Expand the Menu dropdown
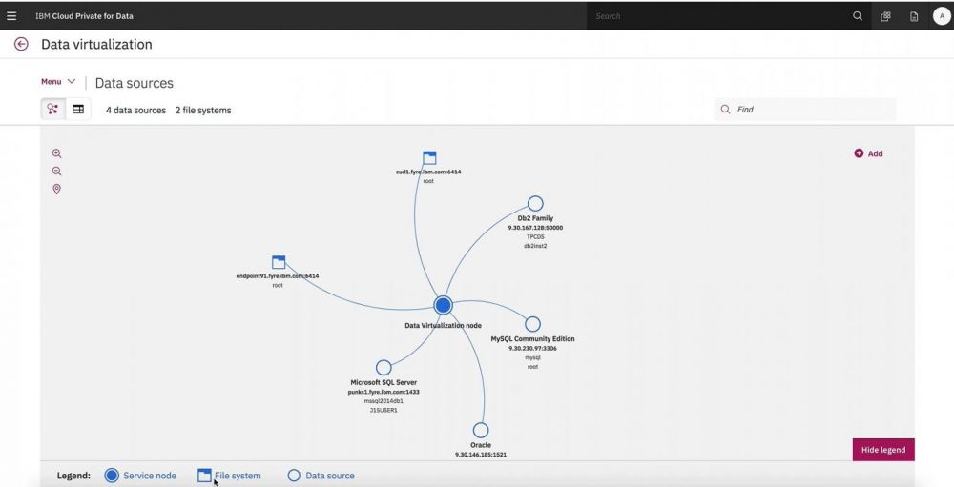This screenshot has width=954, height=487. [x=58, y=81]
